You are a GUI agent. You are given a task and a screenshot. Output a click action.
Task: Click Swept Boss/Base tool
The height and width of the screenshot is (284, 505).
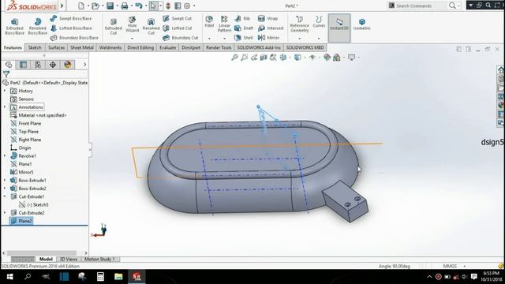(x=71, y=19)
